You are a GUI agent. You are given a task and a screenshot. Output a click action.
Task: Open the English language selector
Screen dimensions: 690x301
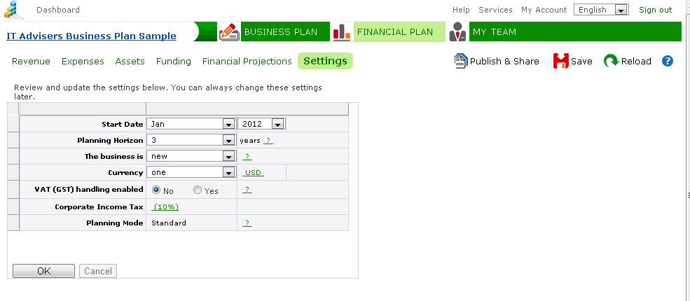pyautogui.click(x=600, y=10)
